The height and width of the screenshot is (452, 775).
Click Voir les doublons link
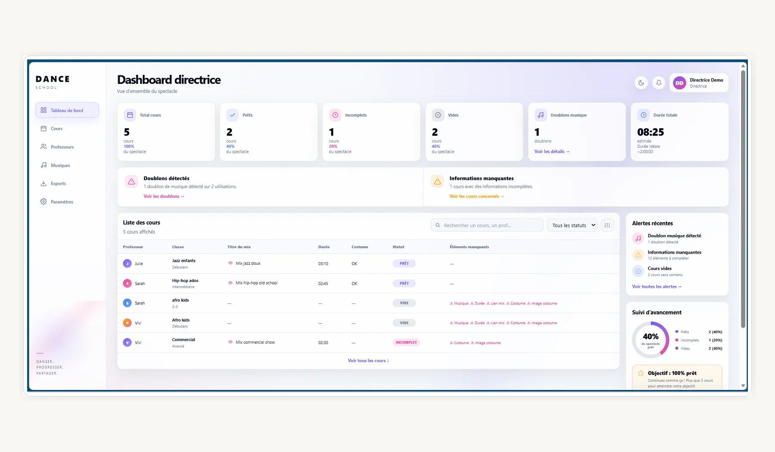point(164,196)
